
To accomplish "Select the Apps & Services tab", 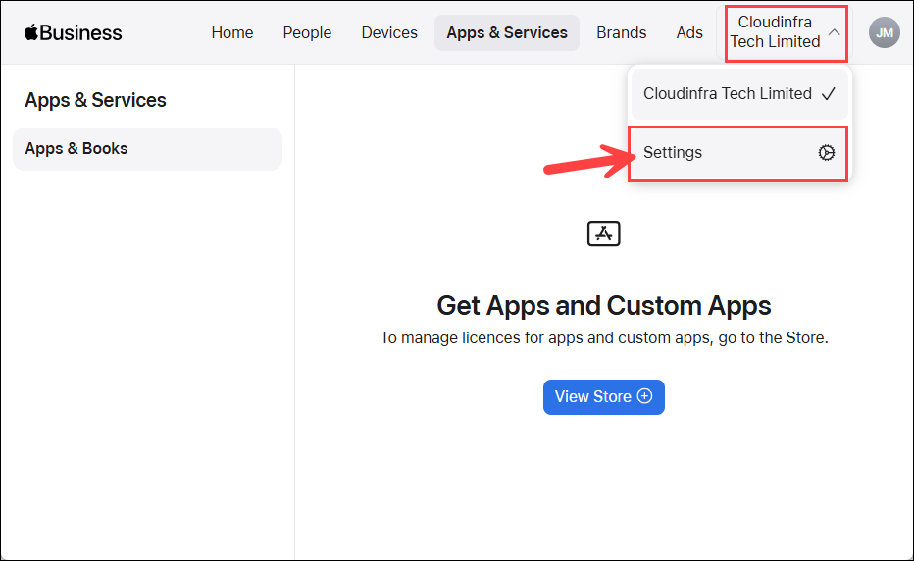I will point(507,32).
